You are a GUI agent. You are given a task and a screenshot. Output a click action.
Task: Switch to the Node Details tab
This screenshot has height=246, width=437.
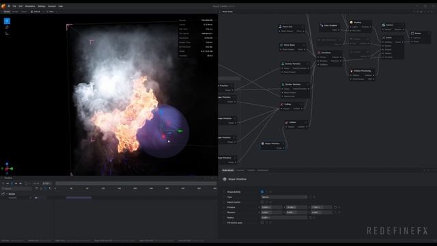(x=227, y=170)
